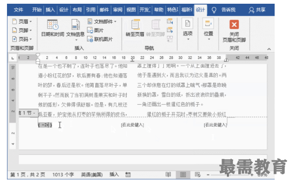
Task: Click the previous section navigation icon
Action: point(170,21)
